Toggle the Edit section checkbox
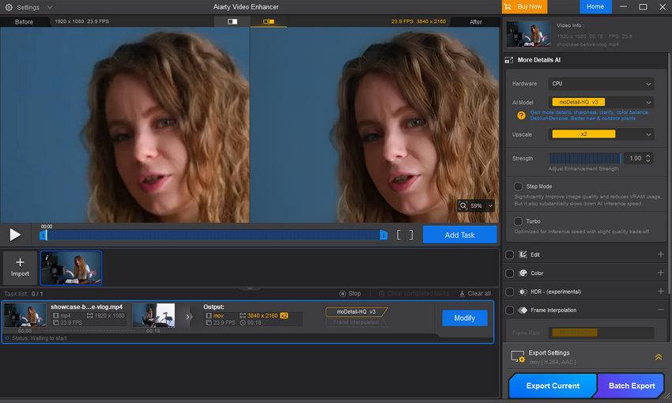 tap(510, 254)
